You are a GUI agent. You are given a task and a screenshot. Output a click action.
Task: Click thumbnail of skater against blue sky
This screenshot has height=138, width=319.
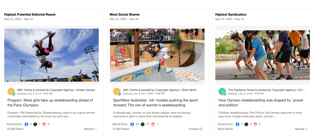pyautogui.click(x=51, y=55)
